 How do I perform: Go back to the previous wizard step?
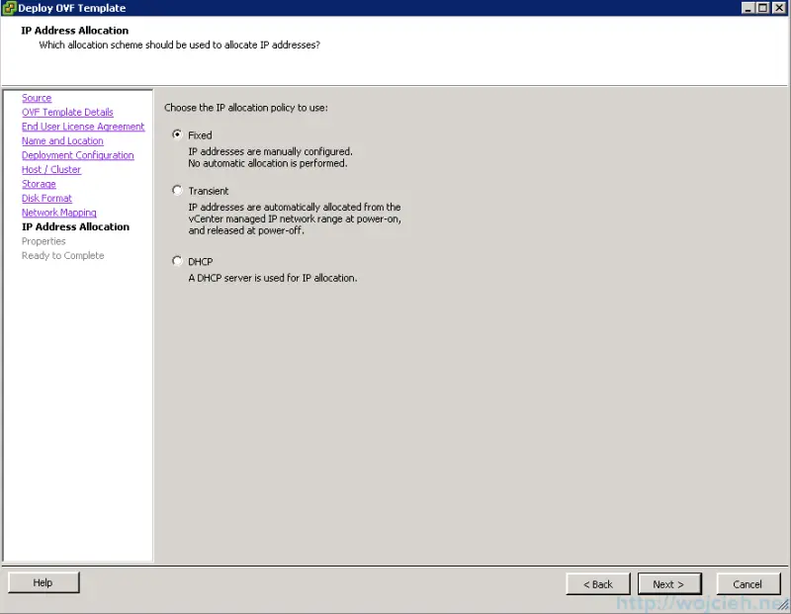[597, 583]
